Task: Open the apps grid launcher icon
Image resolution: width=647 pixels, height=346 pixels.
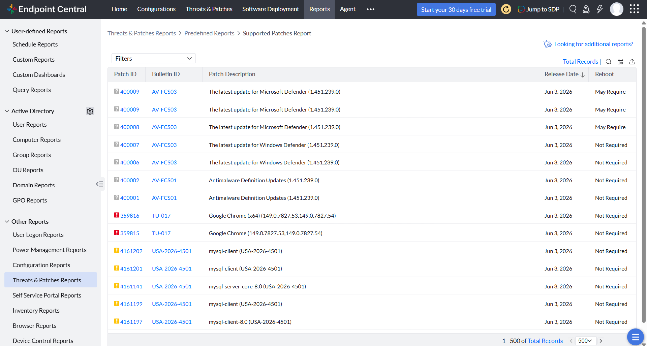Action: coord(634,9)
